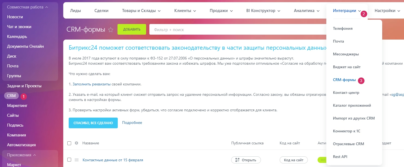This screenshot has width=404, height=167.
Task: Open Задачи и Проекты in sidebar
Action: click(x=24, y=86)
